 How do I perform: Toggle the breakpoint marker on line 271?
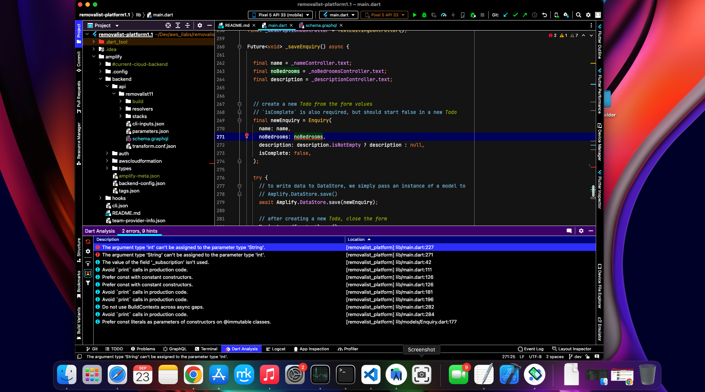click(x=246, y=136)
